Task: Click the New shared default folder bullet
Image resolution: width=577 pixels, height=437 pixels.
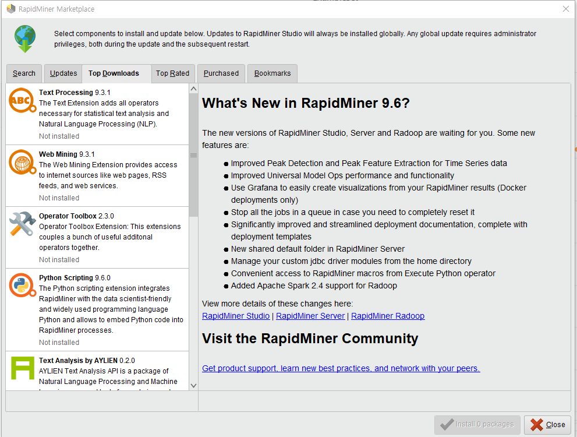Action: coord(318,249)
